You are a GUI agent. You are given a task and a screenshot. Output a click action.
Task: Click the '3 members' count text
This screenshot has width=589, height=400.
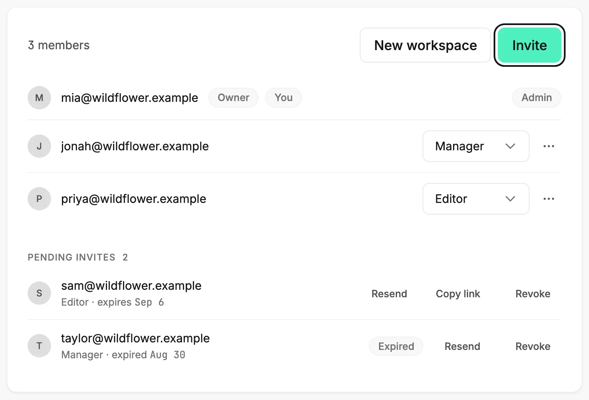pyautogui.click(x=59, y=45)
